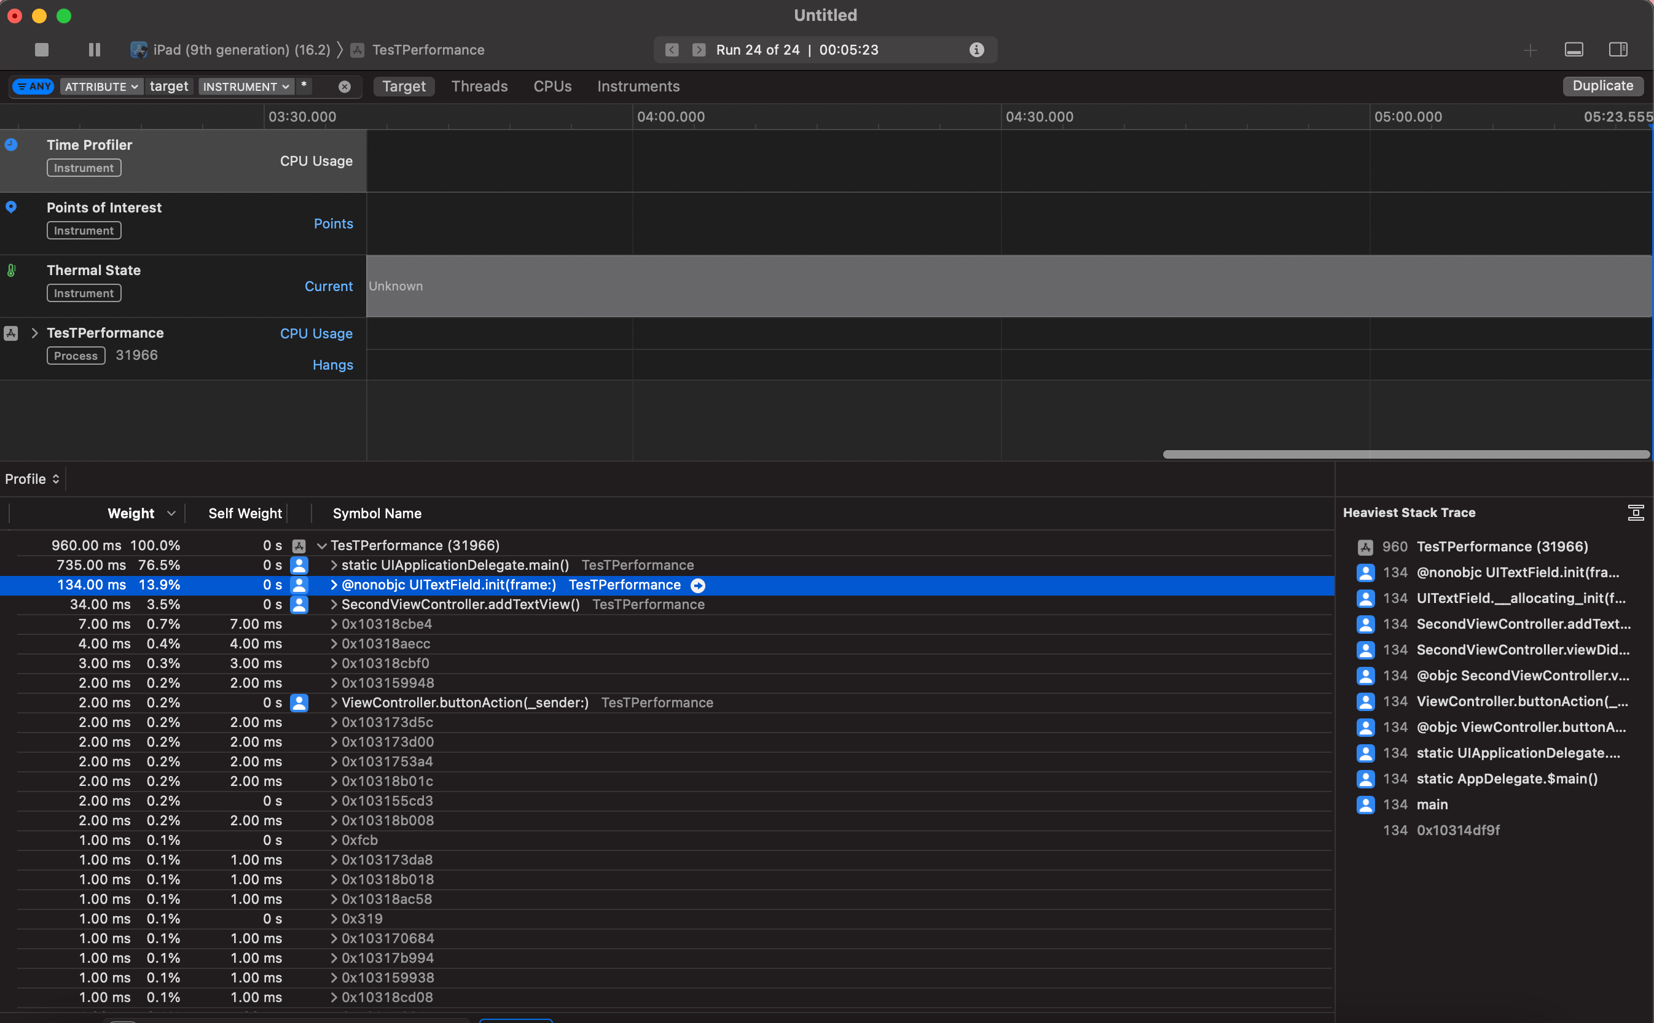Select the Time Profiler instrument icon

pos(11,144)
